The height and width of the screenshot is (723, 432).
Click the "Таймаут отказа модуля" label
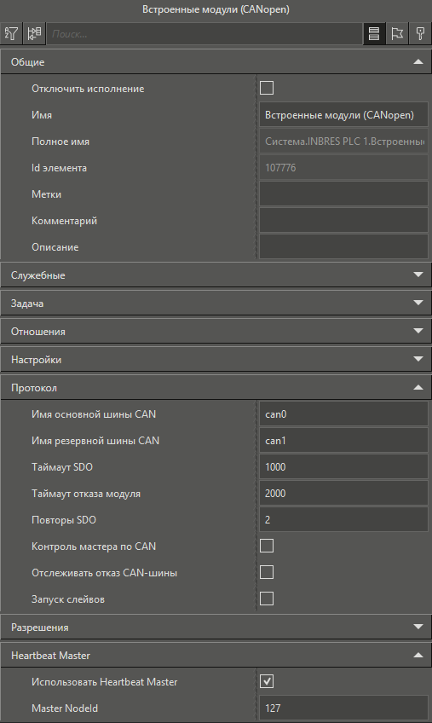point(86,494)
